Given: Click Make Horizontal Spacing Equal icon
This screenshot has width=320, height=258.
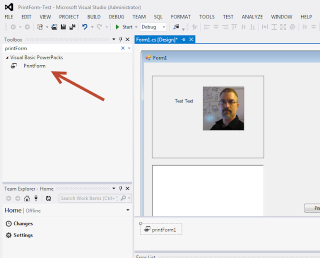Looking at the screenshot, I should 304,27.
